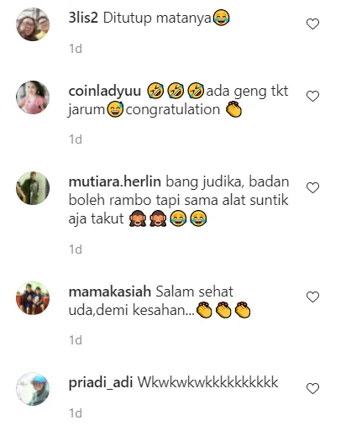The image size is (346, 436).
Task: Open the mamakasiah username link
Action: [x=110, y=292]
